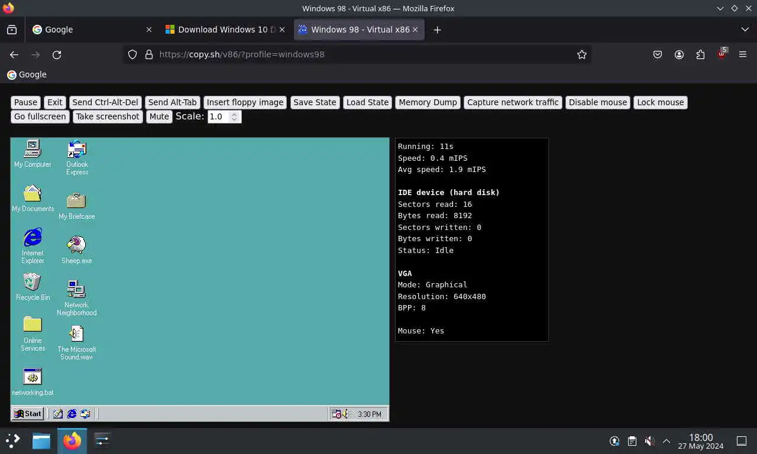
Task: Open the Firefox View icon
Action: [12, 30]
